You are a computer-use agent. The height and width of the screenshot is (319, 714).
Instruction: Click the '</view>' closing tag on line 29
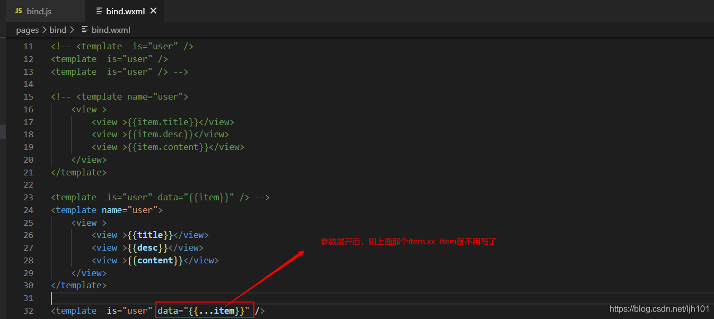click(89, 273)
